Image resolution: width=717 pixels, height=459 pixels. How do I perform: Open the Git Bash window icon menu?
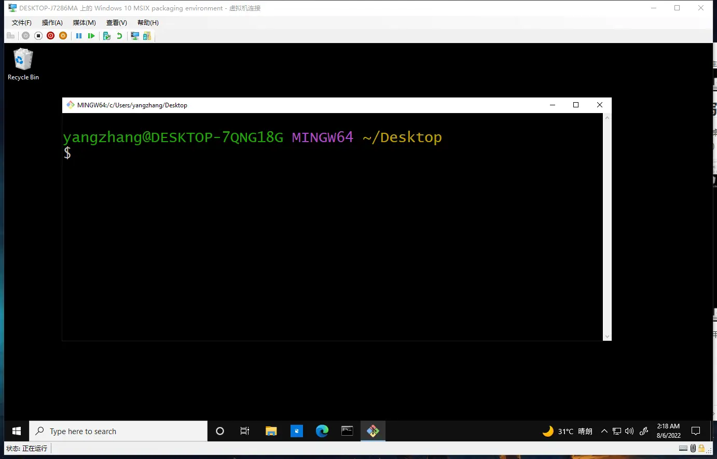coord(71,105)
